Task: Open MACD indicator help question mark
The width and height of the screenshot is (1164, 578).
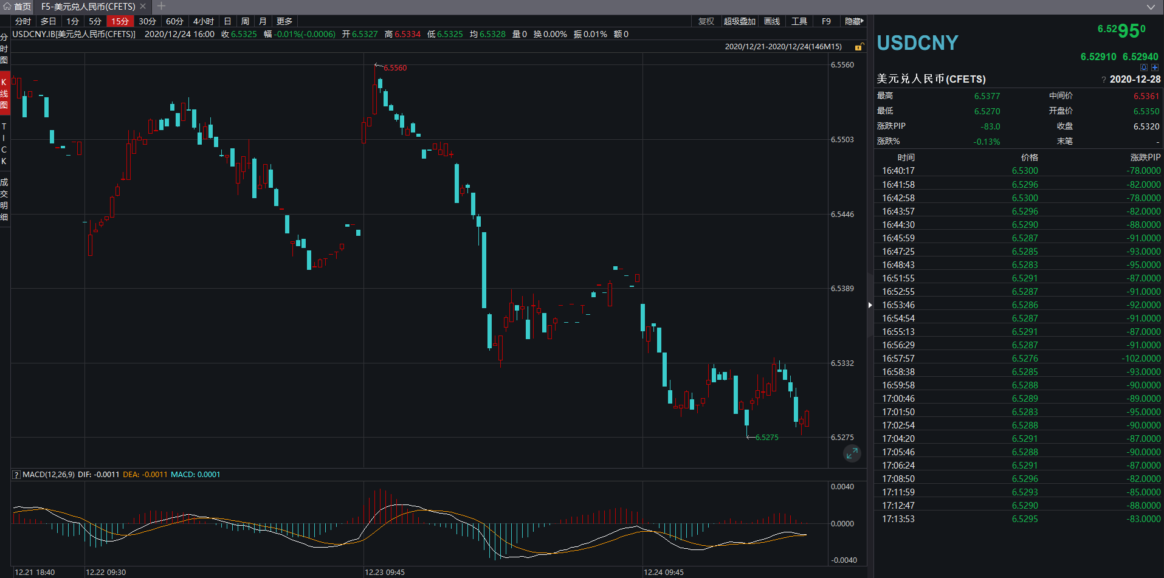Action: click(16, 475)
